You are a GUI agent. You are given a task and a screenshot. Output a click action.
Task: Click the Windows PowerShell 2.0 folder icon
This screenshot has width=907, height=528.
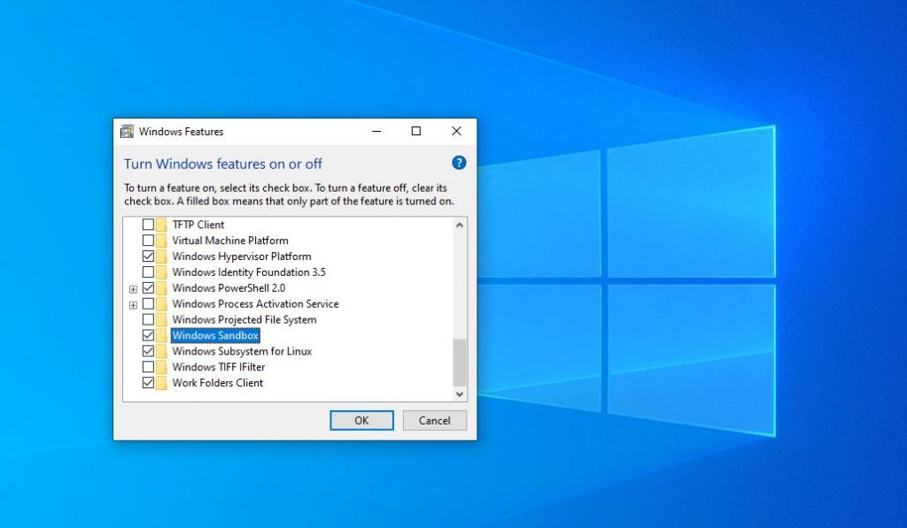point(161,288)
